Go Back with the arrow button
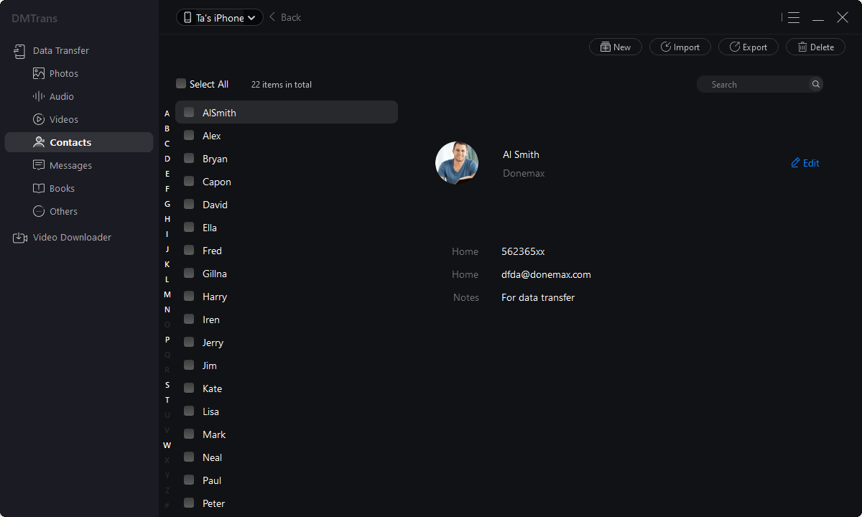Screen dimensions: 862x517 tap(285, 17)
